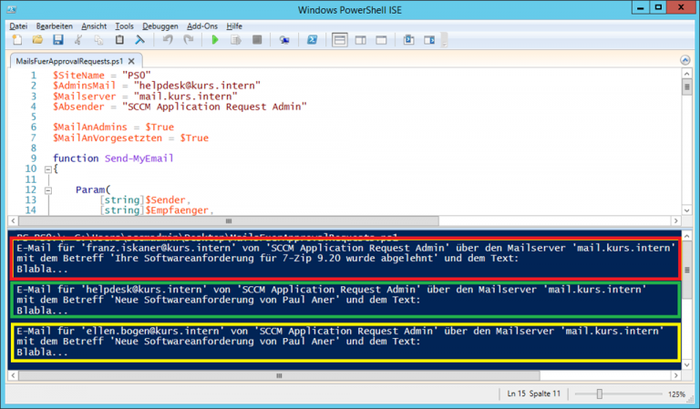Open the Debuggen menu

[160, 26]
